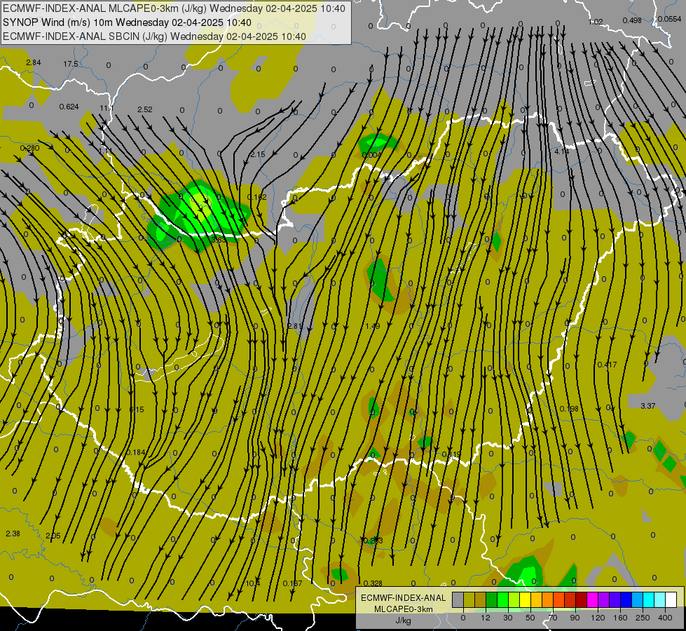Click the map value 0.624
Image resolution: width=686 pixels, height=631 pixels.
tap(69, 107)
